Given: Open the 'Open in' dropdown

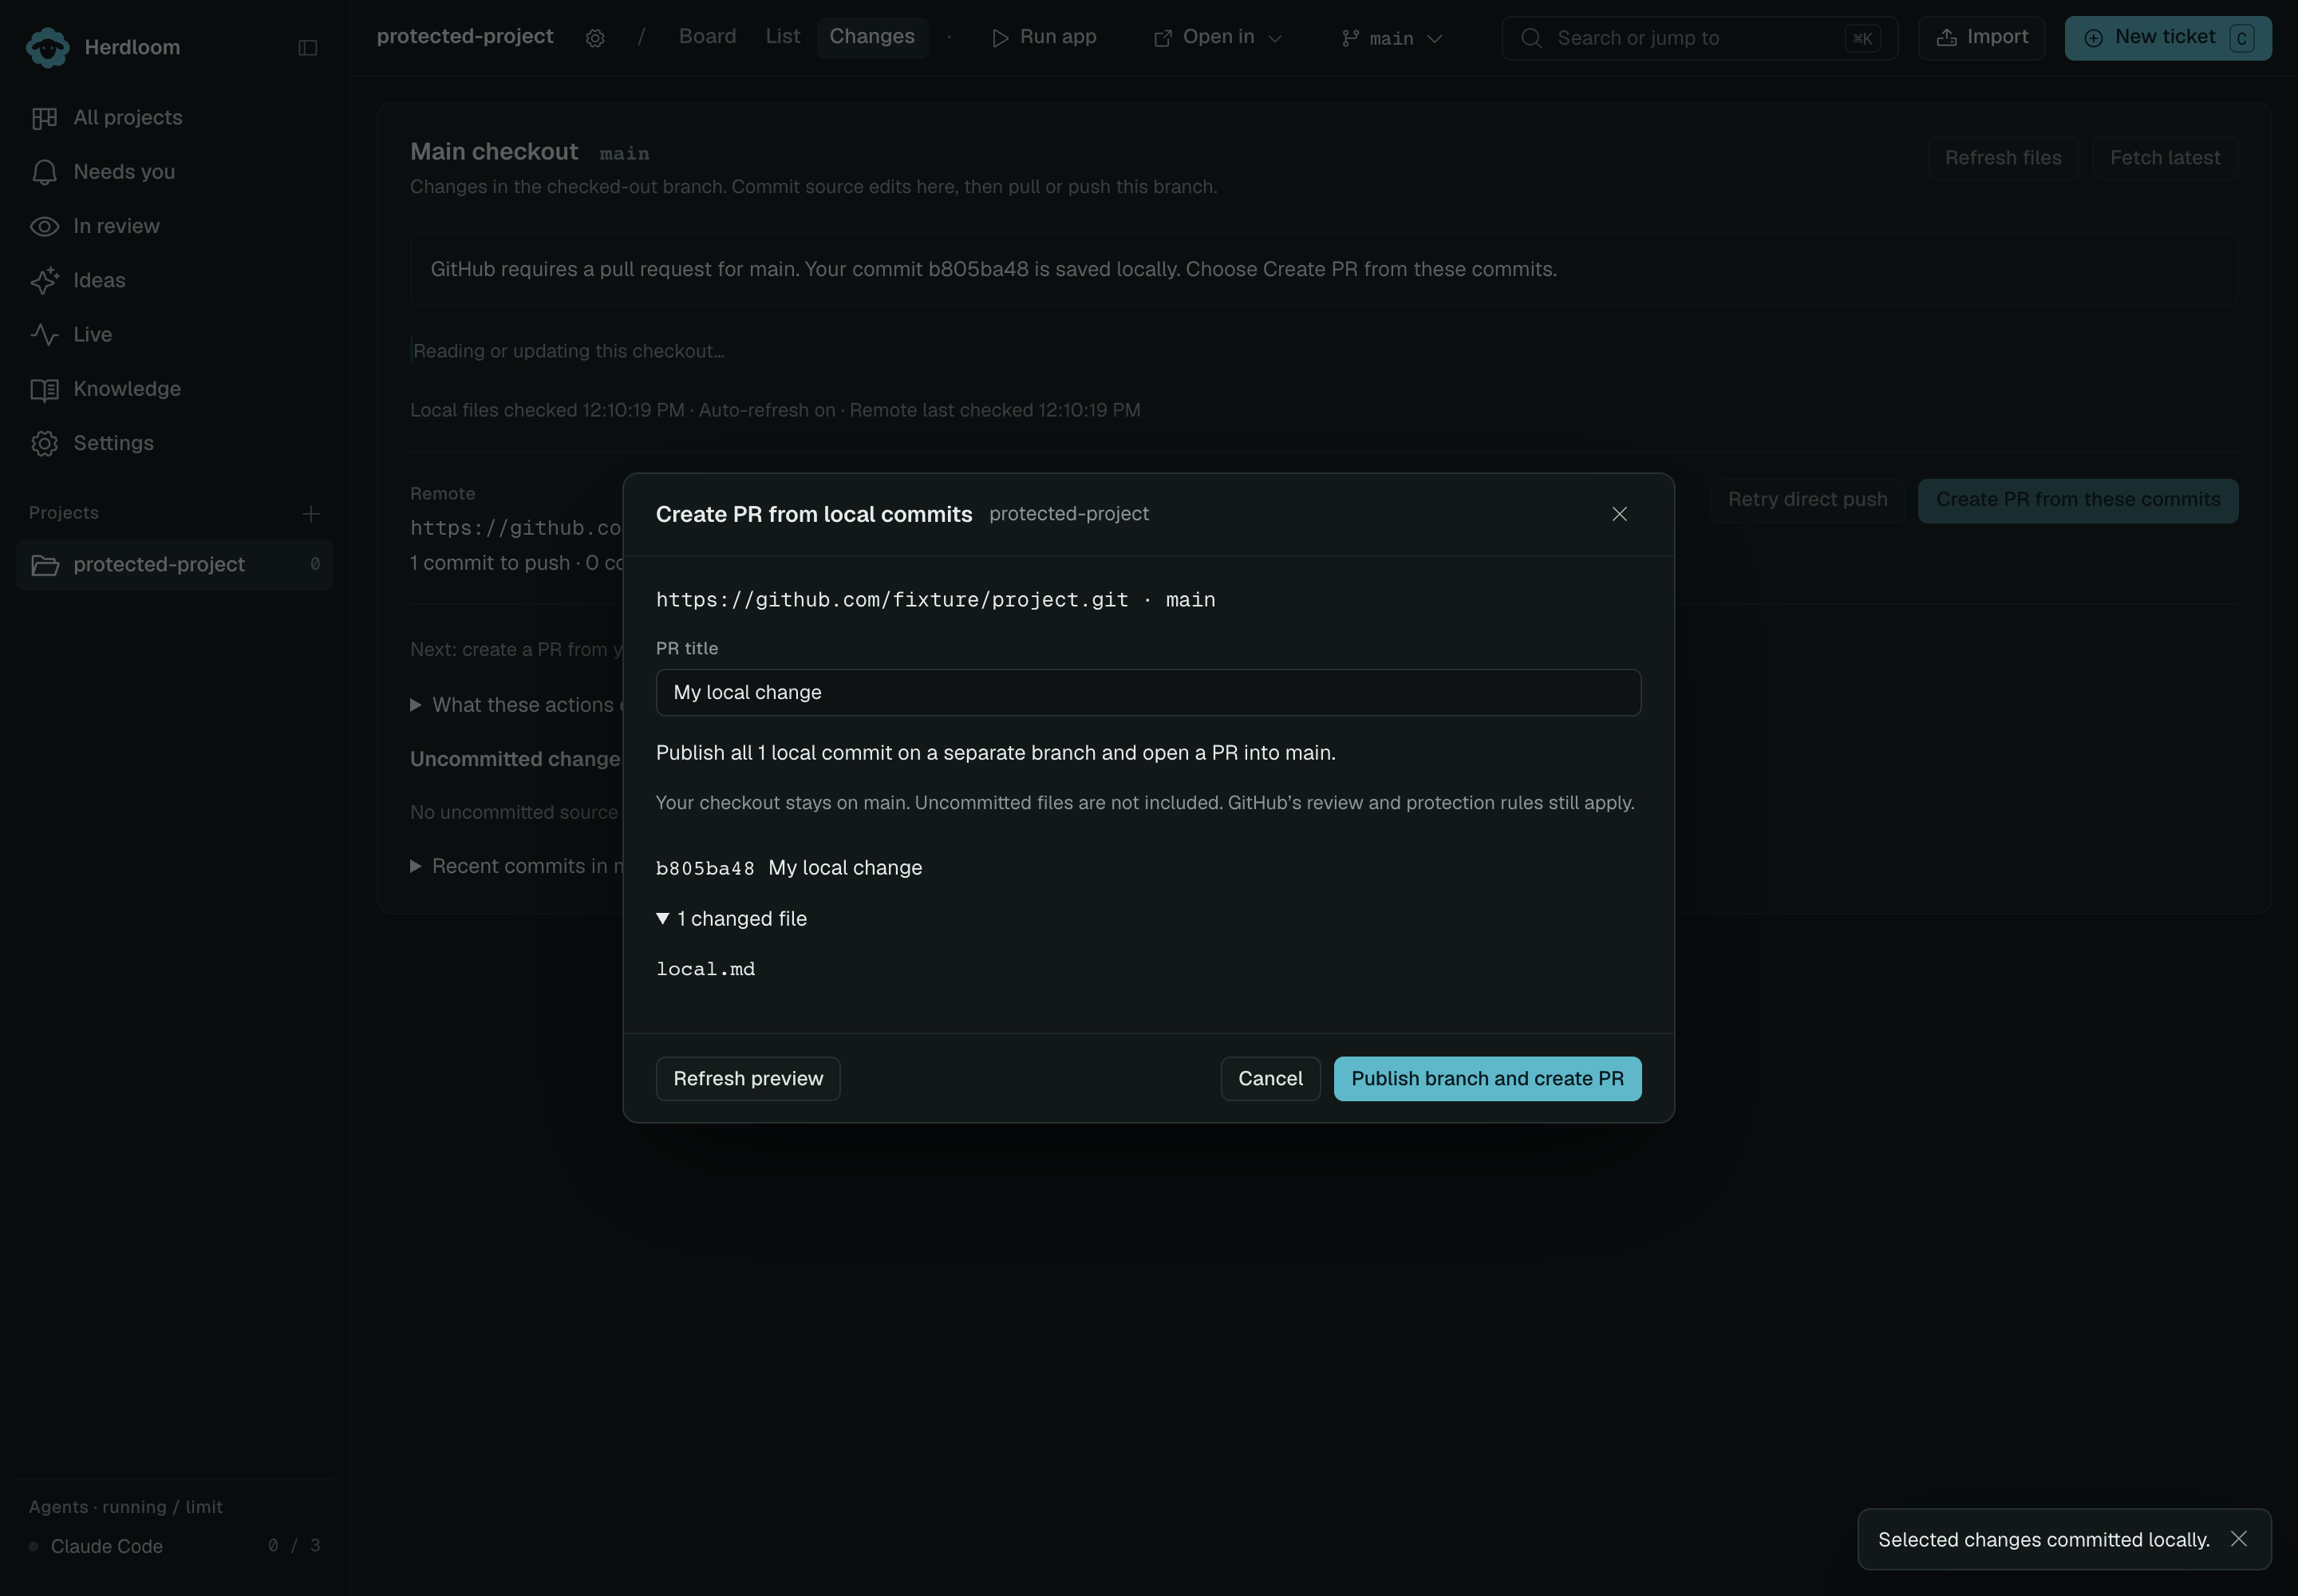Looking at the screenshot, I should click(1218, 38).
